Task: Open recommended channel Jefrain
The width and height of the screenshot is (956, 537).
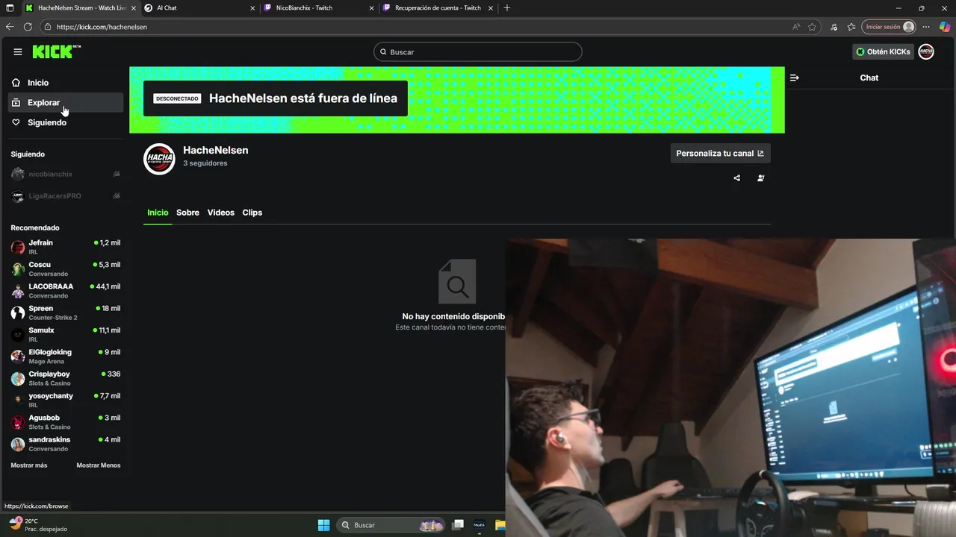Action: pos(66,247)
